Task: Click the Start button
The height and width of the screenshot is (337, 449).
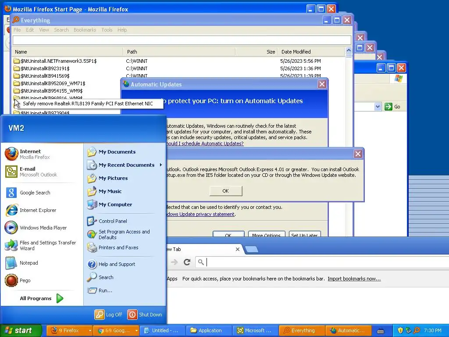Action: [21, 330]
